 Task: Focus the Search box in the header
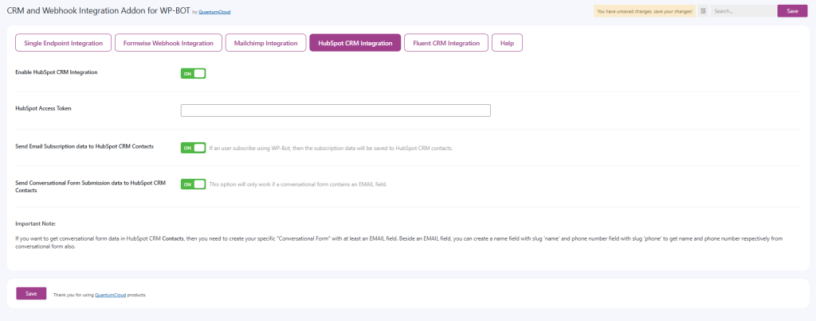[x=742, y=11]
